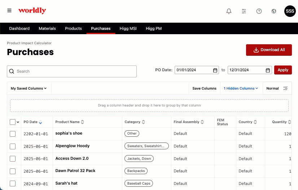Open the Alpenglow Hoody product

click(73, 146)
